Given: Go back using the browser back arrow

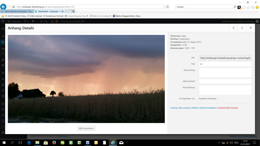Looking at the screenshot, I should coord(3,7).
